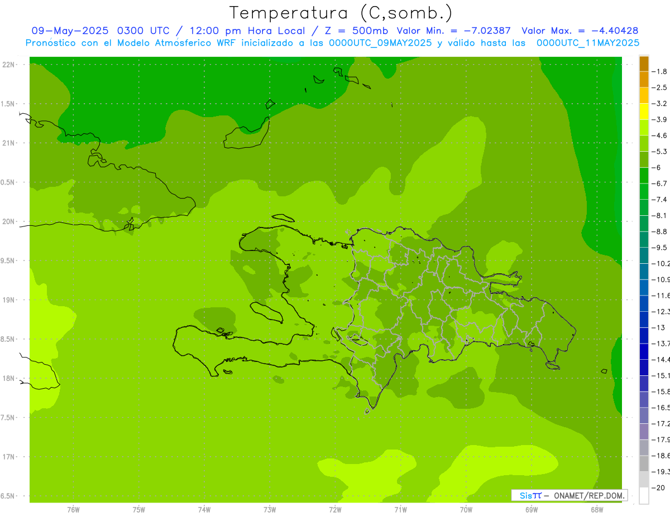Click the '72W' longitude label
Screen dimensions: 670x517
click(x=335, y=510)
